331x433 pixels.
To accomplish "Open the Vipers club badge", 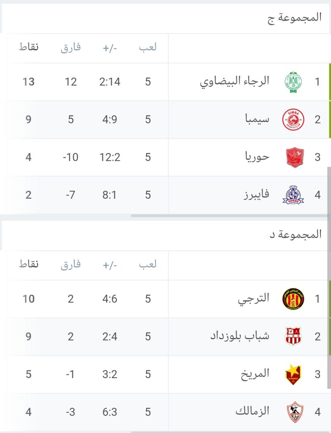I will pyautogui.click(x=293, y=195).
